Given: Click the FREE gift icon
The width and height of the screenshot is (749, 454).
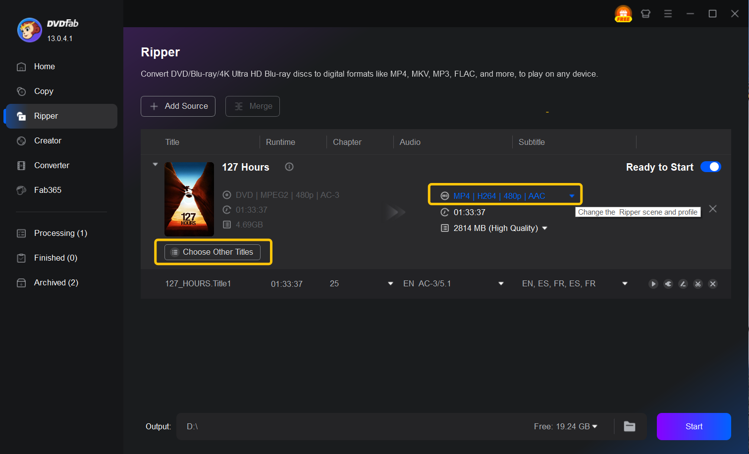Looking at the screenshot, I should (623, 14).
